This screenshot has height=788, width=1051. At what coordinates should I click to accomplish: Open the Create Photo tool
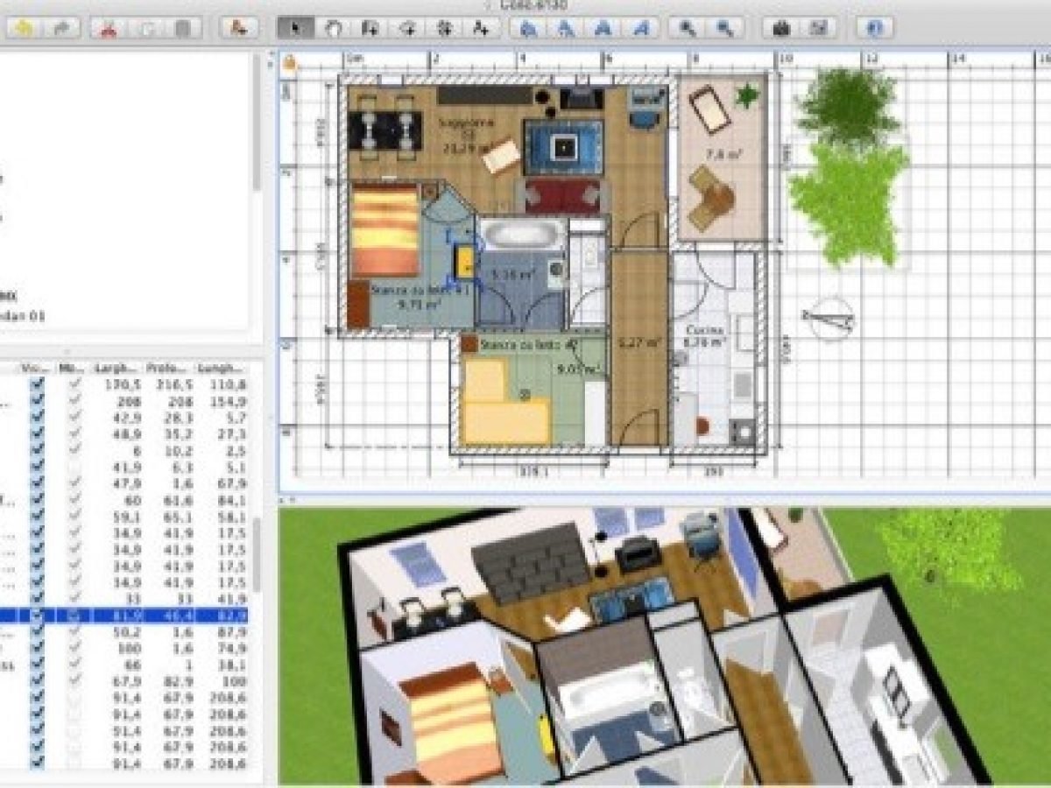coord(781,28)
